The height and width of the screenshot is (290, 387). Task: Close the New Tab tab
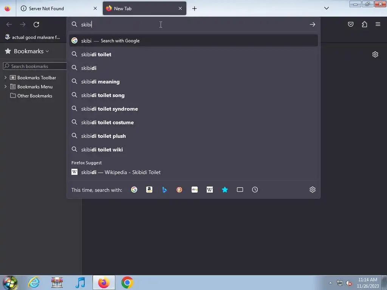pyautogui.click(x=180, y=8)
